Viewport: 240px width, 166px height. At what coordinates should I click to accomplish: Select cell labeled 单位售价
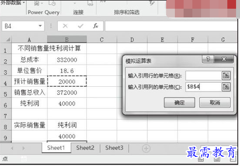29,71
